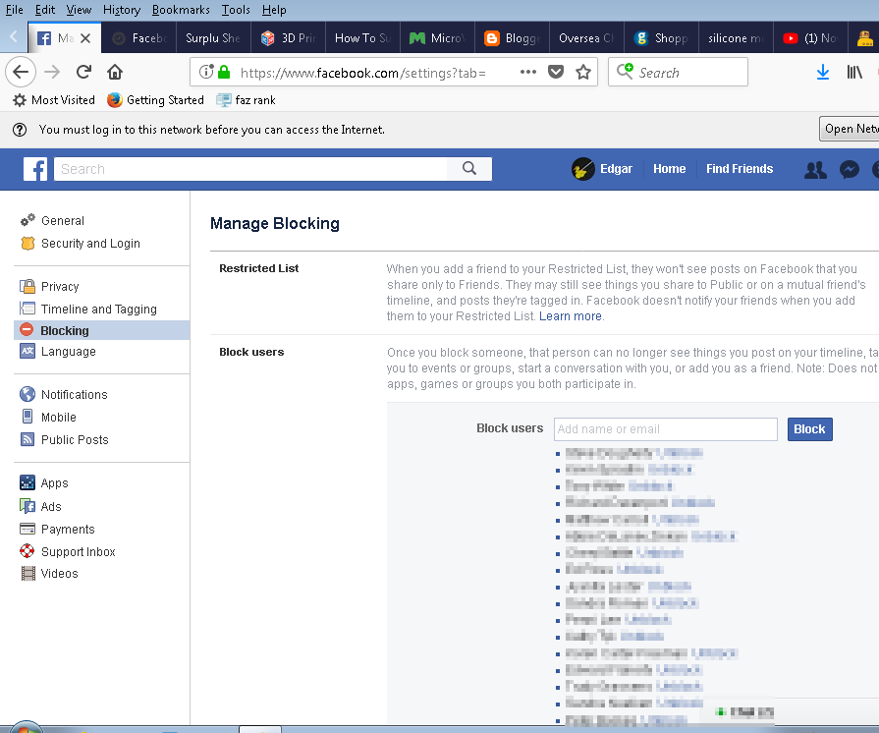Image resolution: width=879 pixels, height=733 pixels.
Task: Click the Facebook logo to go home
Action: point(35,169)
